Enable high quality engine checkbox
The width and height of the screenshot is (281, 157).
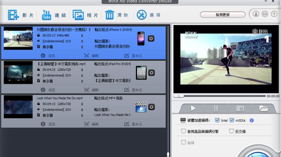pos(183,131)
